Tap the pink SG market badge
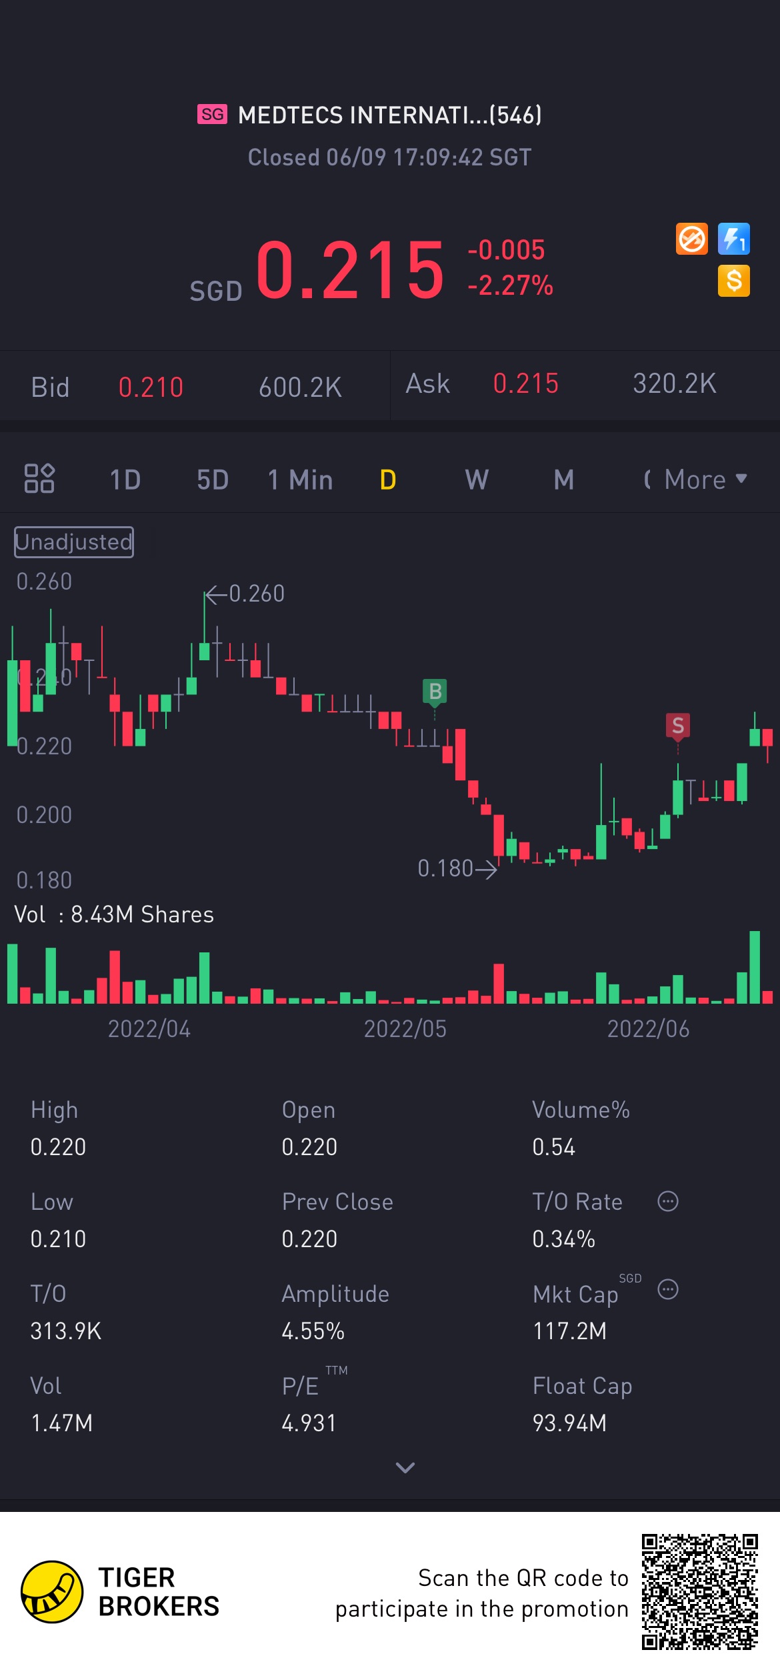Image resolution: width=780 pixels, height=1672 pixels. pos(213,114)
